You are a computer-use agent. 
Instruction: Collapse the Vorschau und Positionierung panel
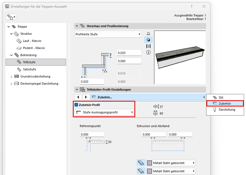click(77, 26)
